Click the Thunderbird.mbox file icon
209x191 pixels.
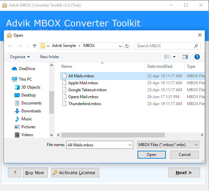tap(64, 104)
